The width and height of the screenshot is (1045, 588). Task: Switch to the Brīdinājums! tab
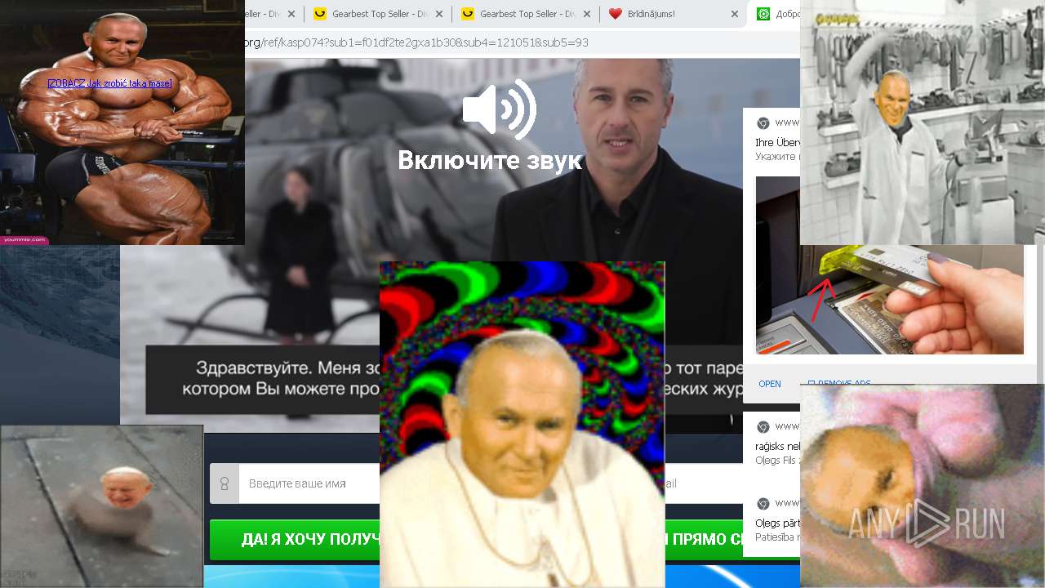click(x=674, y=14)
